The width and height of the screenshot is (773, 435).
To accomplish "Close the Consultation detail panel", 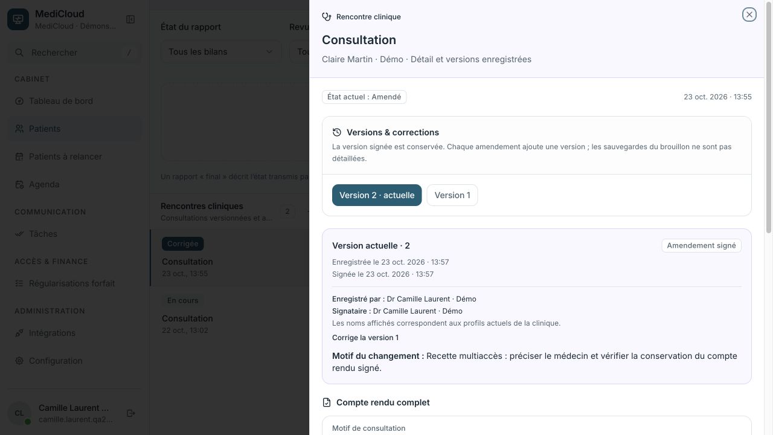I will pos(749,14).
